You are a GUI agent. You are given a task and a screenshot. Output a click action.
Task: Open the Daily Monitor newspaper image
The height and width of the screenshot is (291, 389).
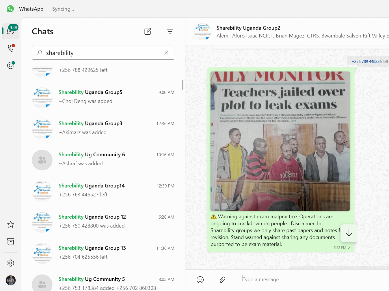click(280, 141)
